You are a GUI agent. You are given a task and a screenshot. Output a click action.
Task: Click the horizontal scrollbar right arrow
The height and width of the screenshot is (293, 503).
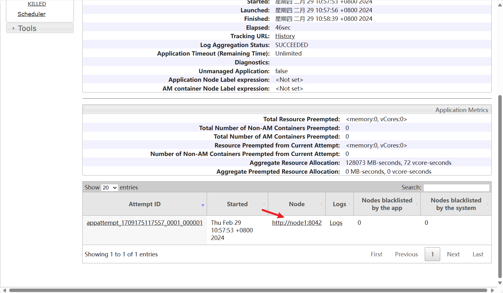pos(492,290)
